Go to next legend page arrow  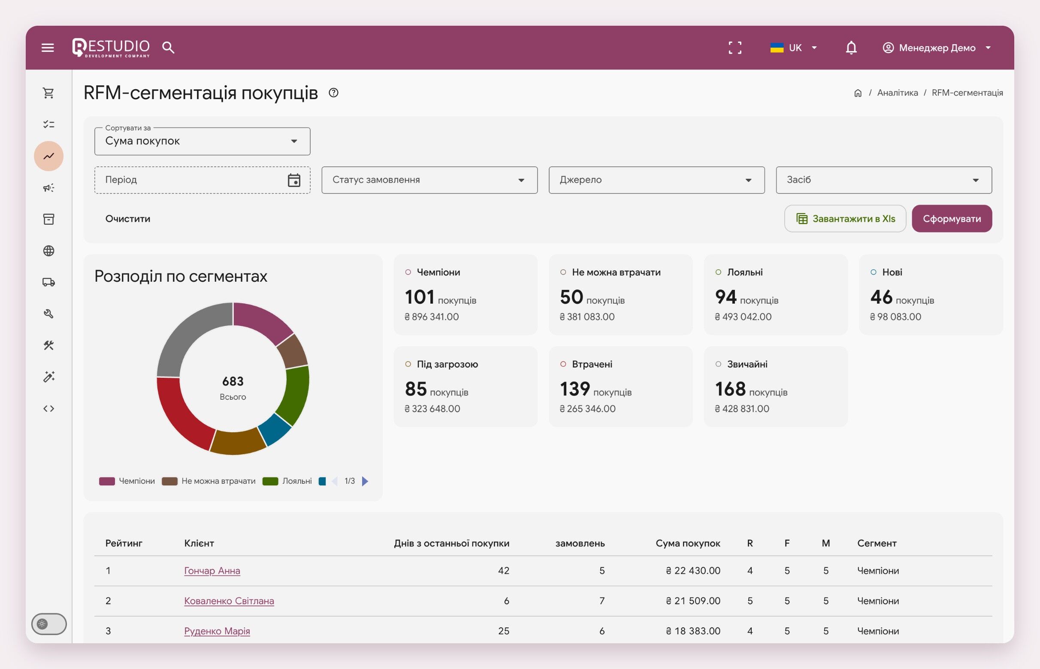(365, 481)
